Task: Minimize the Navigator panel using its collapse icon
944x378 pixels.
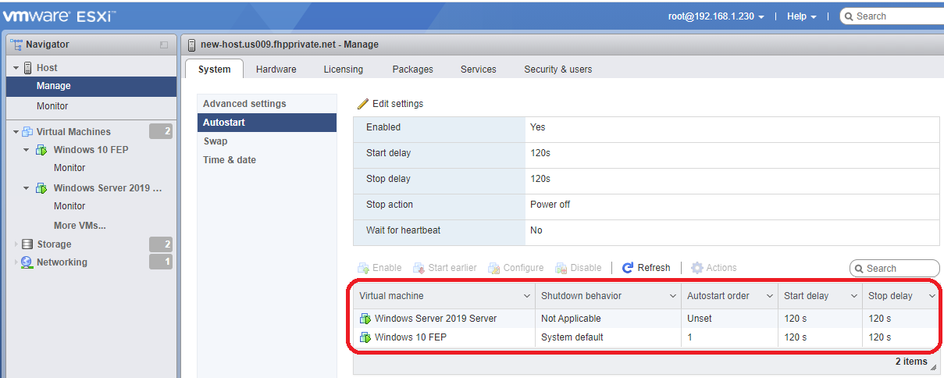Action: click(164, 45)
